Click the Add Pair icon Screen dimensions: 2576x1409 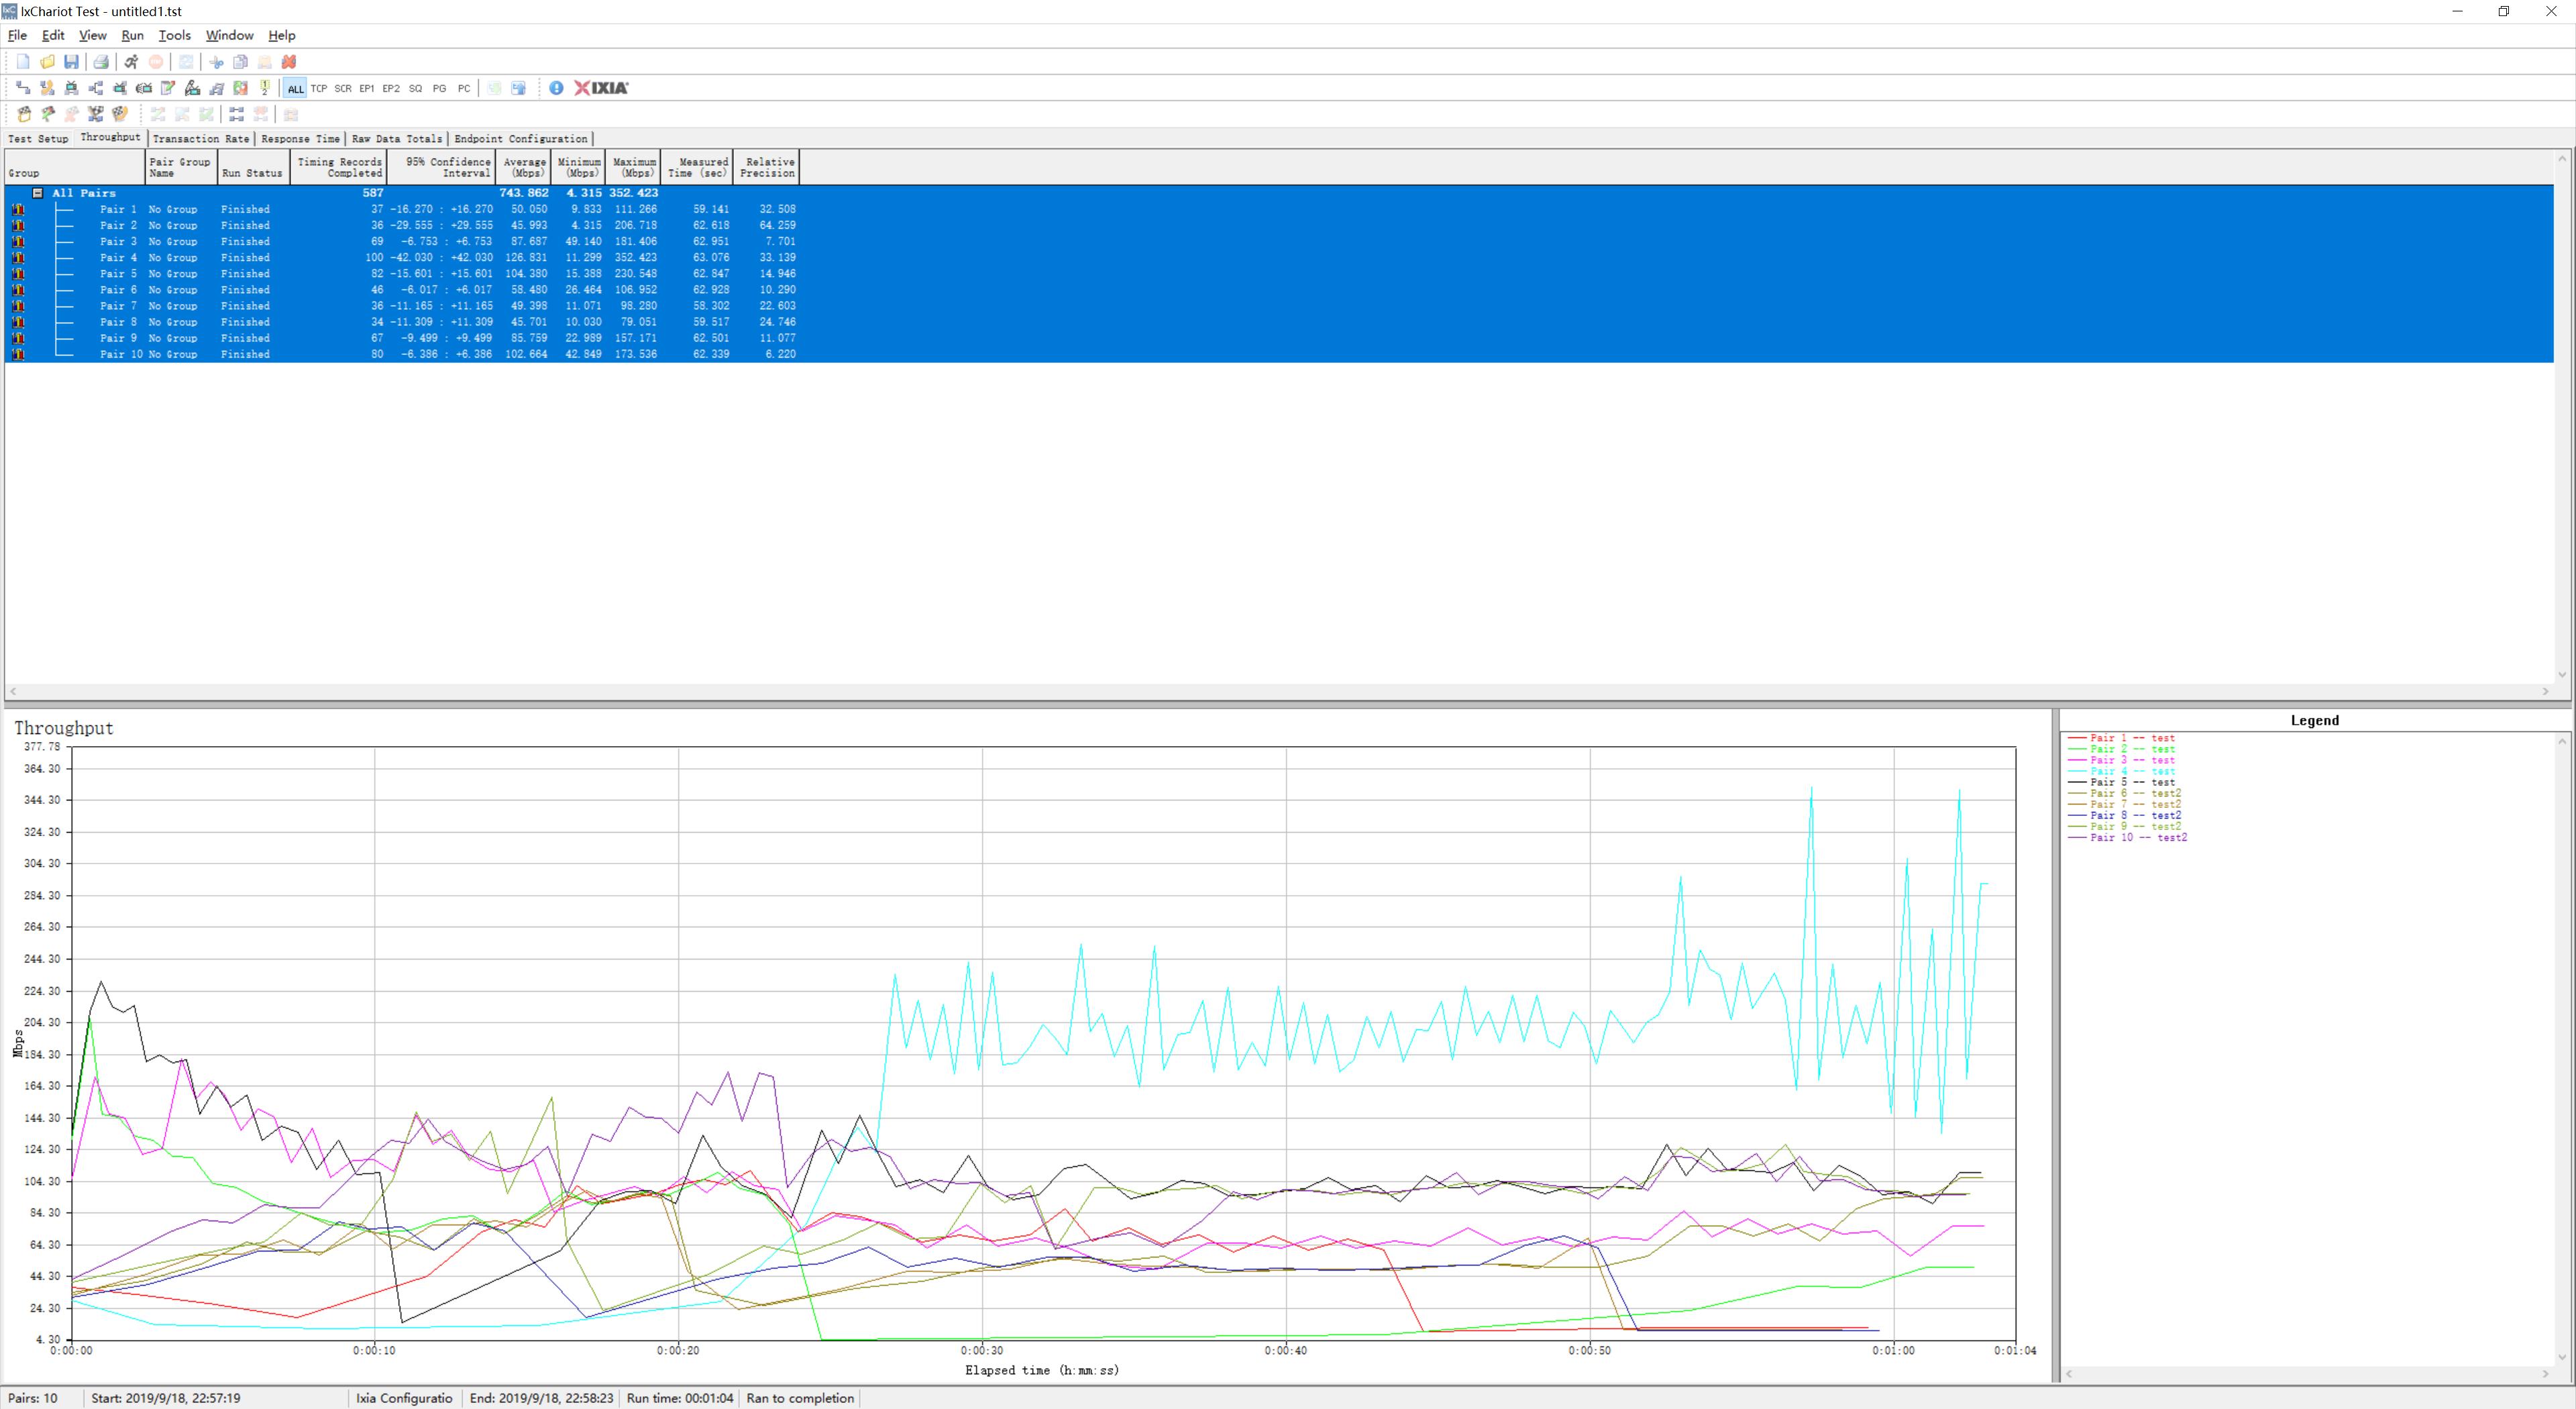(x=23, y=88)
